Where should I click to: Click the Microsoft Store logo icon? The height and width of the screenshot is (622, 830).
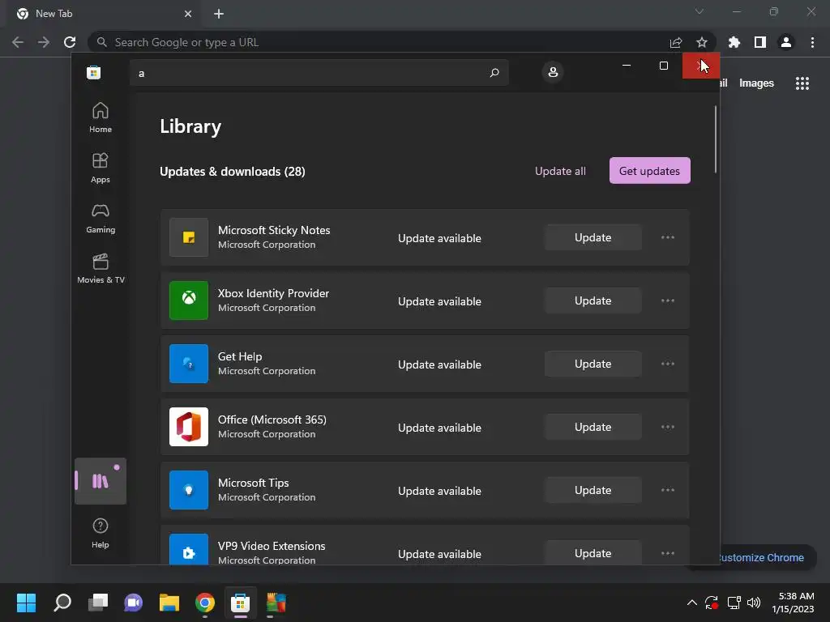point(94,72)
